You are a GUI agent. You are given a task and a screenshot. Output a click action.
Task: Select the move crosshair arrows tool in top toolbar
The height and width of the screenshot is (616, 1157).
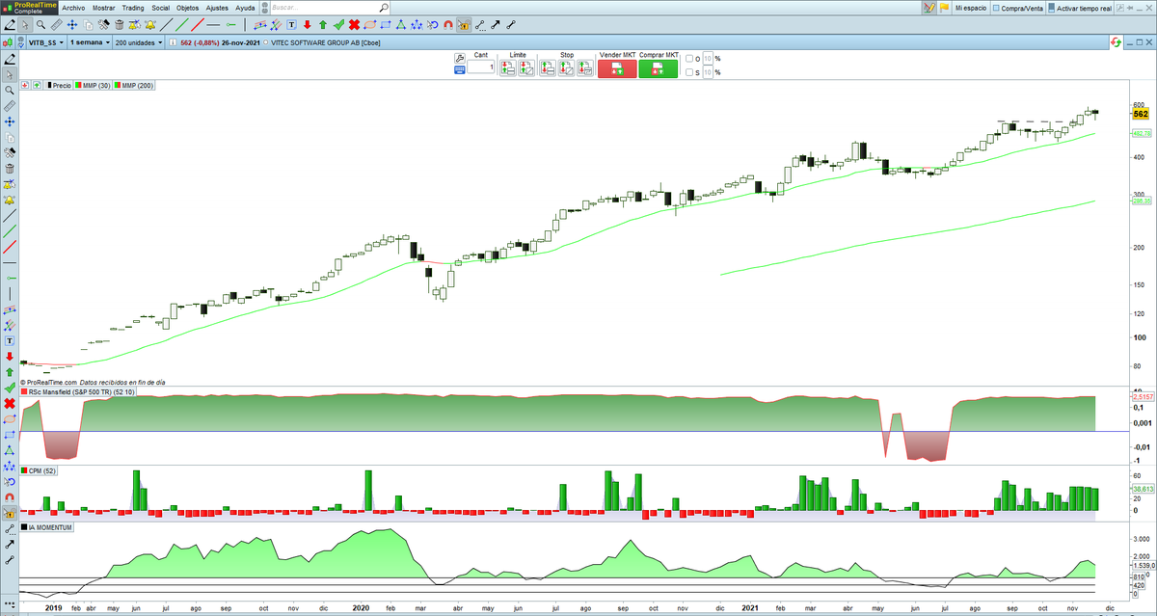coord(72,24)
